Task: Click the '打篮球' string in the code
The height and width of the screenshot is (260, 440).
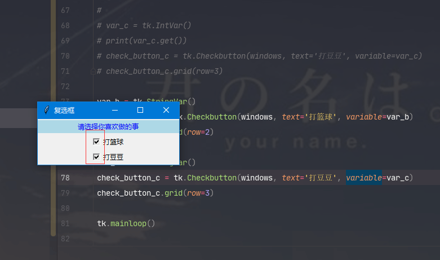Action: pyautogui.click(x=319, y=117)
